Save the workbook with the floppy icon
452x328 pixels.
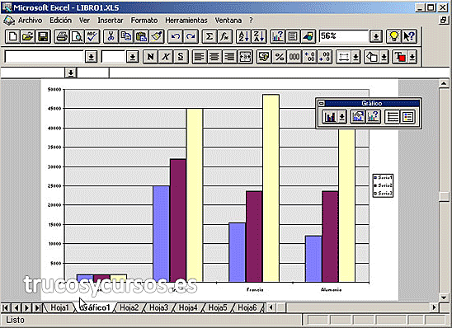43,36
